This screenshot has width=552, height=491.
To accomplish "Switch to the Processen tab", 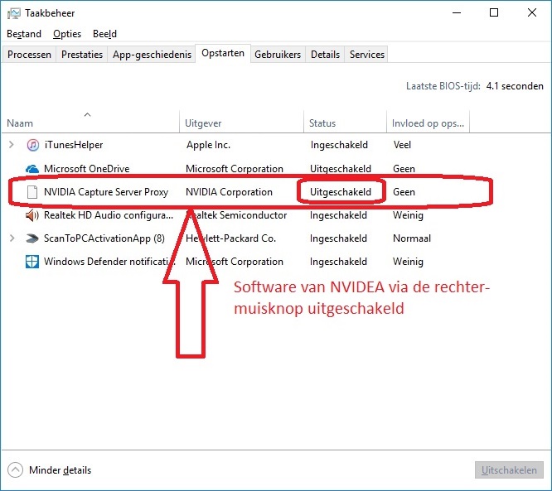I will tap(29, 55).
